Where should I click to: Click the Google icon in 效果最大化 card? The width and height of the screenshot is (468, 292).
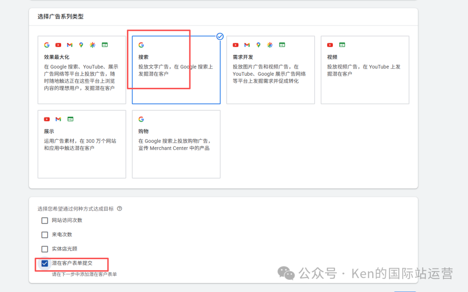coord(47,45)
